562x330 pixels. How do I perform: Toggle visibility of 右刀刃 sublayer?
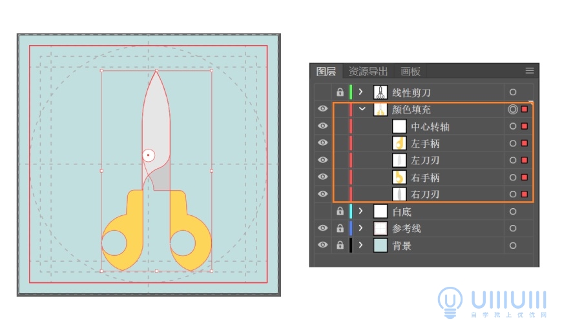(x=322, y=194)
